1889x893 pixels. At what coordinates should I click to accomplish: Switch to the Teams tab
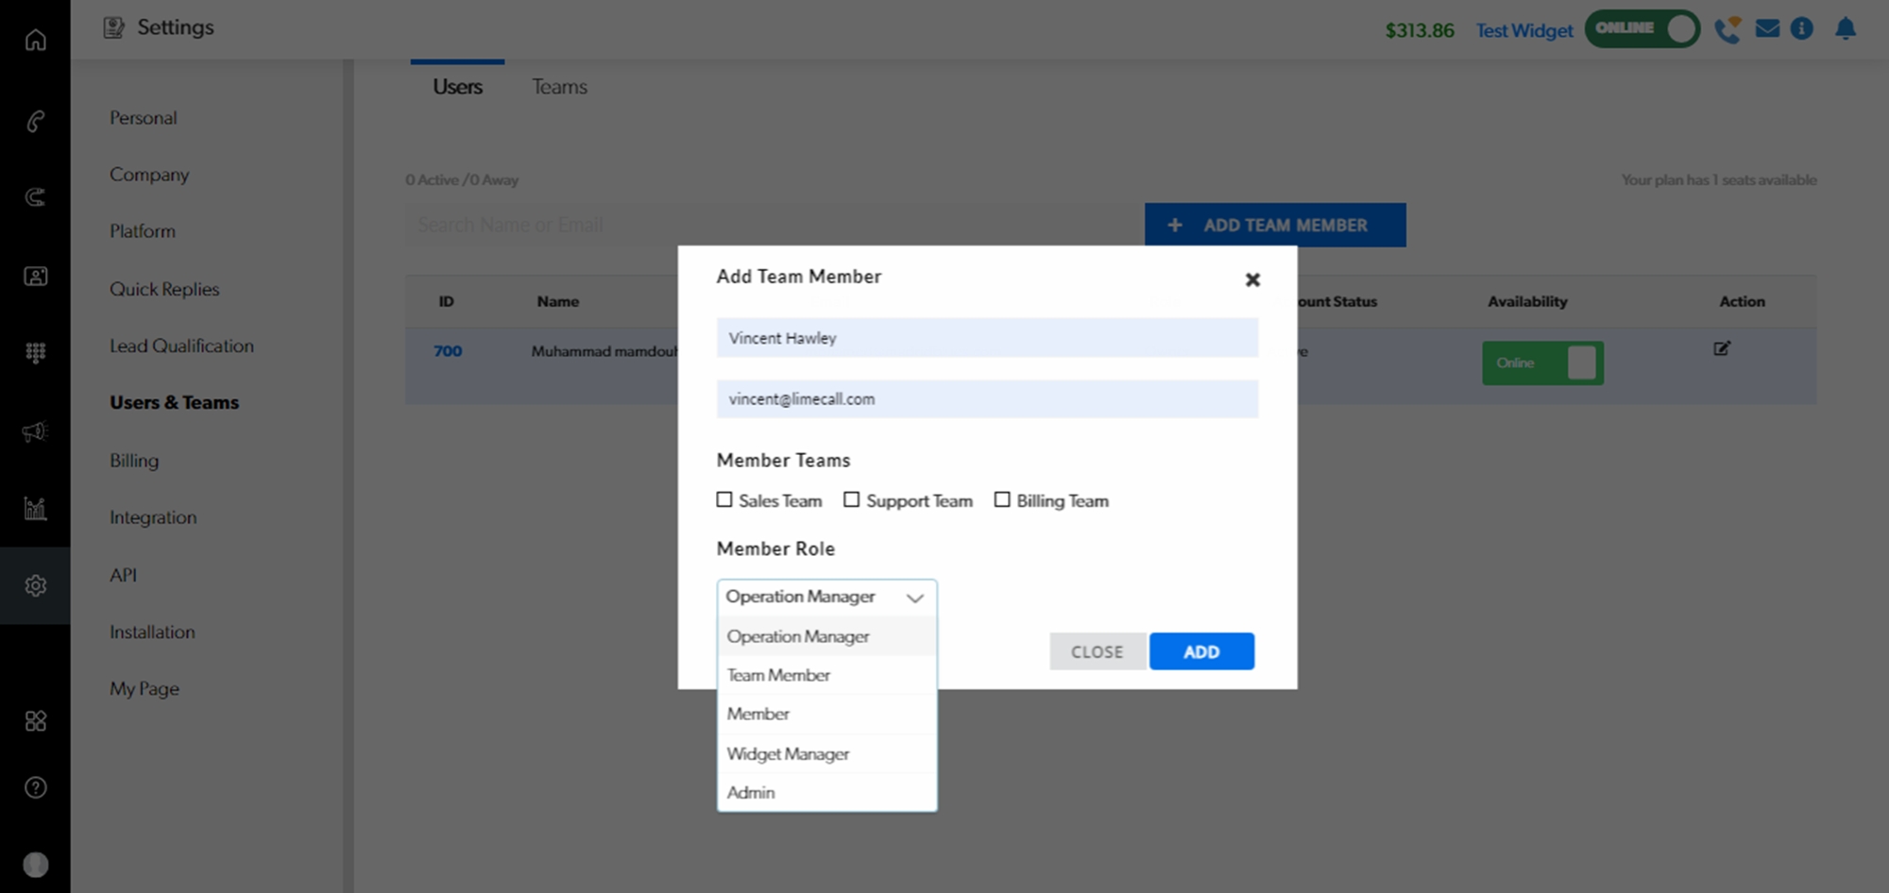point(559,87)
